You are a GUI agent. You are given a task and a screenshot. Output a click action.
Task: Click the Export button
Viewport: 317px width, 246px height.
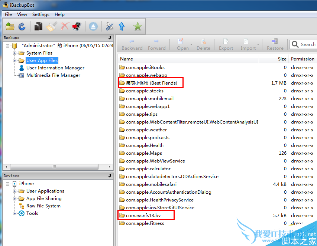point(226,45)
